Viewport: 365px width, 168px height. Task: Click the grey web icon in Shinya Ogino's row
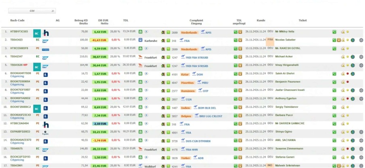click(361, 132)
